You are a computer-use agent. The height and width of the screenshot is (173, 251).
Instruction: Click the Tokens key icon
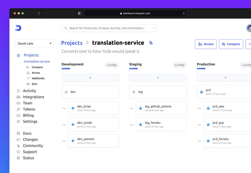click(x=18, y=109)
